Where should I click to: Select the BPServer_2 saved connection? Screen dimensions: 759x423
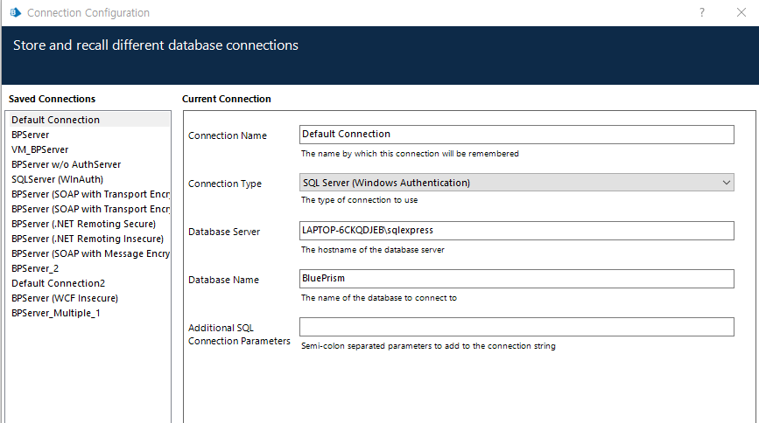[x=88, y=268]
